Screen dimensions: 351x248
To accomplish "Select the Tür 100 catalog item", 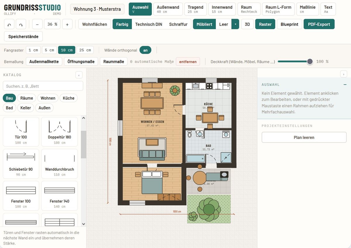I will [21, 132].
